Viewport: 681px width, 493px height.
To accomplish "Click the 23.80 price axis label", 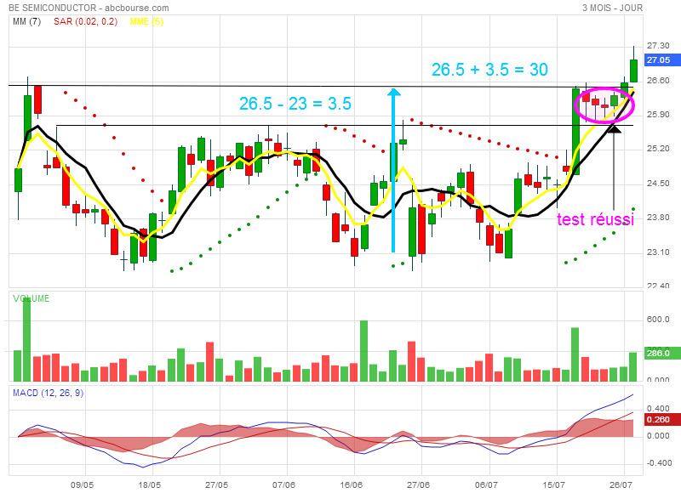I will [x=658, y=218].
